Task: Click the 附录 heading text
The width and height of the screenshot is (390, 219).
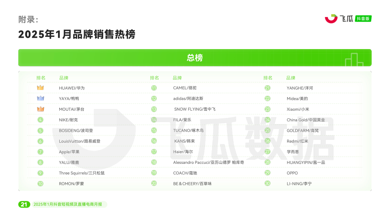Action: pos(28,19)
